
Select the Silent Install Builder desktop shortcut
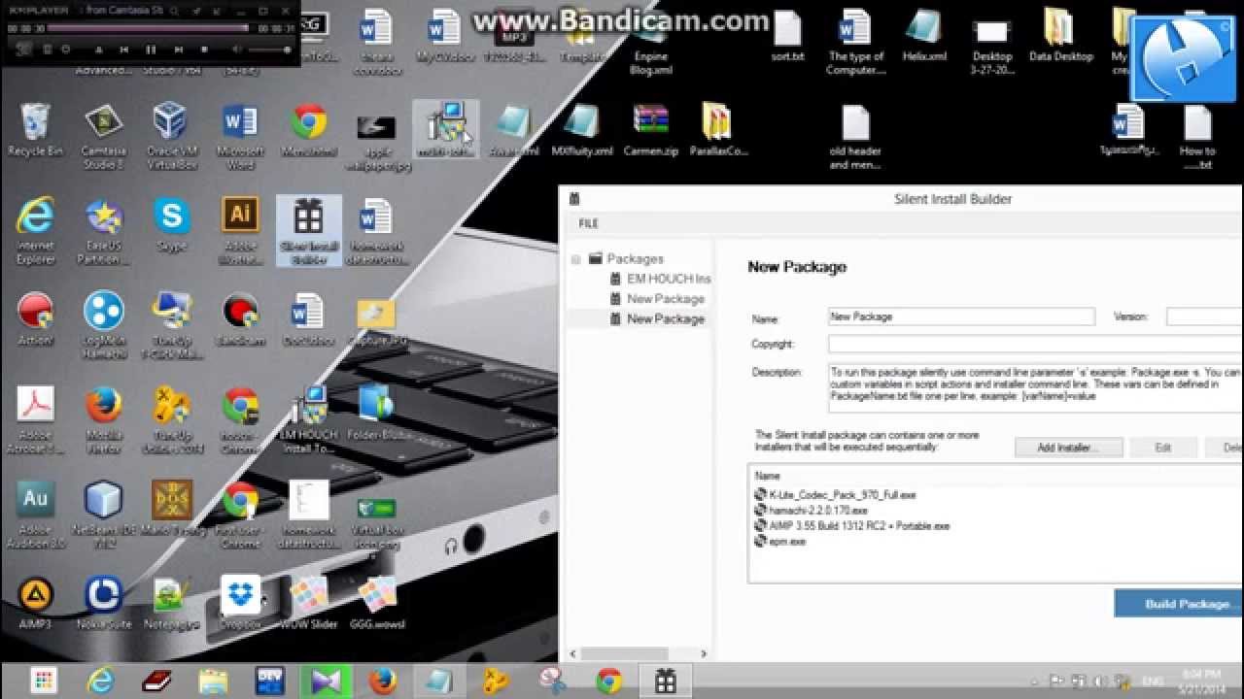[x=309, y=229]
